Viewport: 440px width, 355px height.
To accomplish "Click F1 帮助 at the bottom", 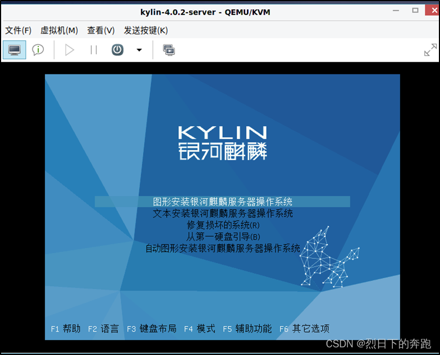I will [66, 328].
